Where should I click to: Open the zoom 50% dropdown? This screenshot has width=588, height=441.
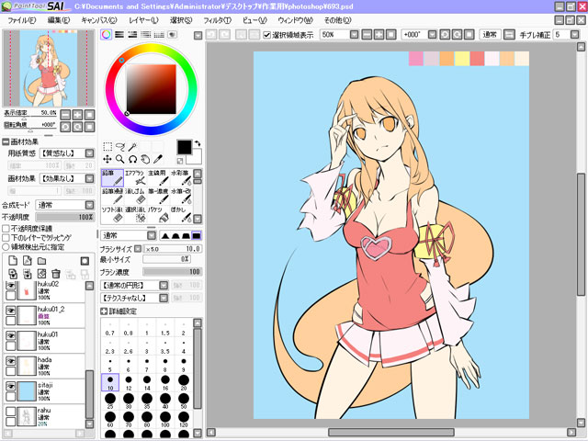[x=354, y=35]
